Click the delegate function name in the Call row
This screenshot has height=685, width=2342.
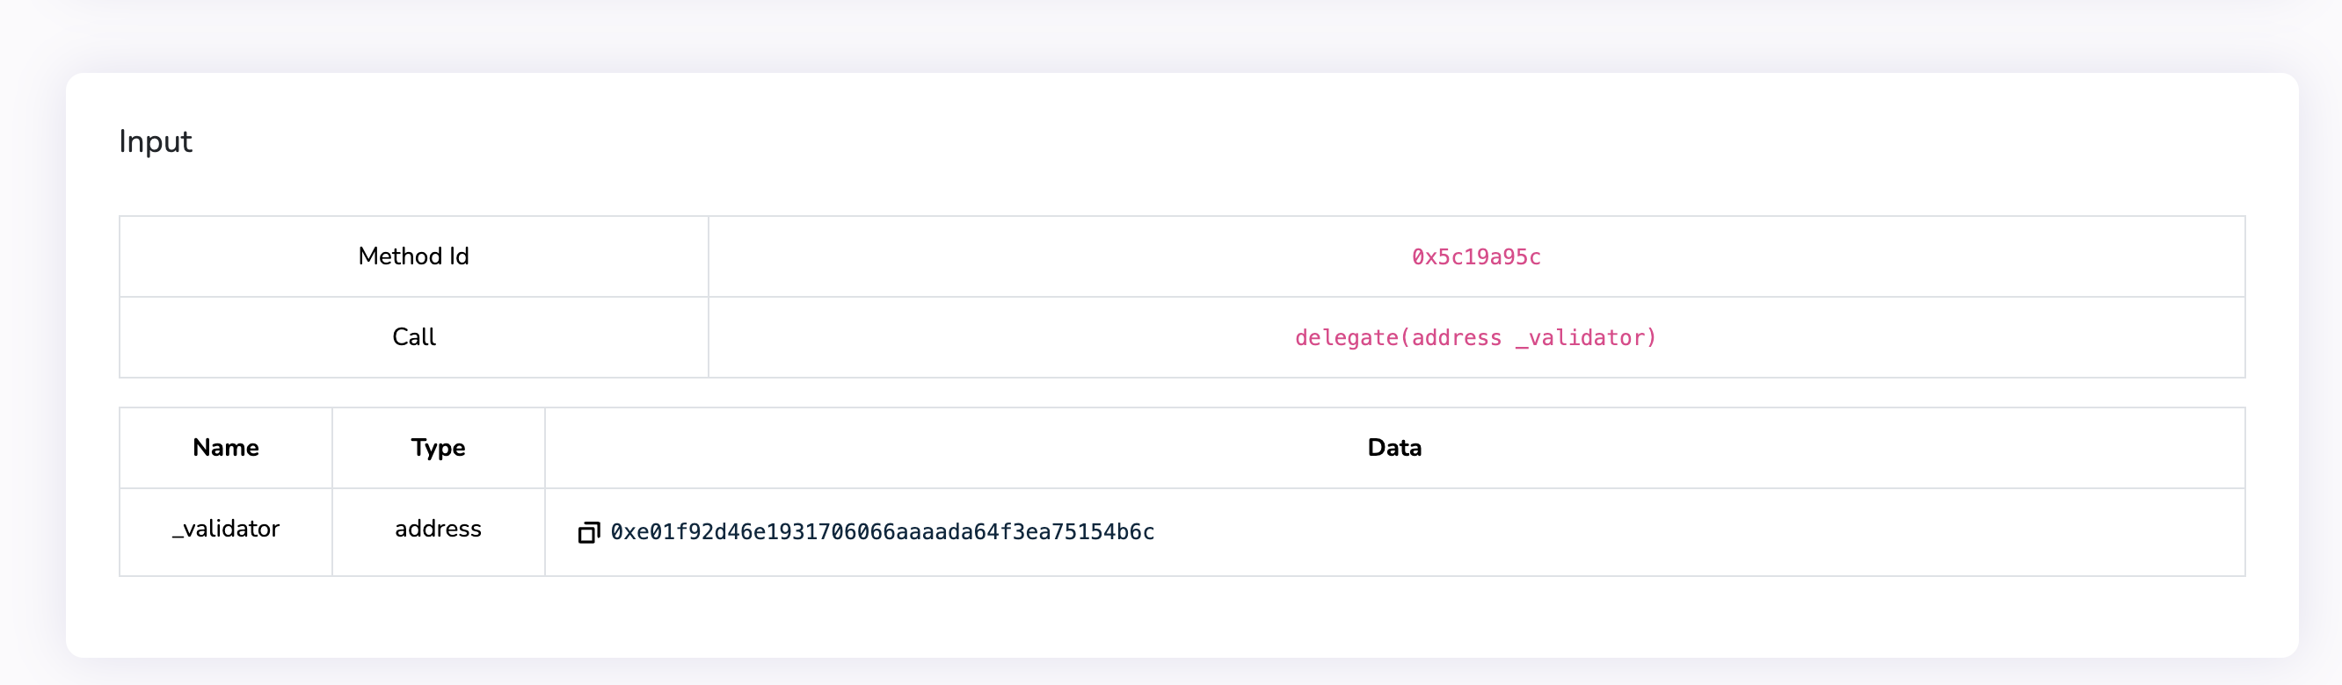coord(1346,338)
